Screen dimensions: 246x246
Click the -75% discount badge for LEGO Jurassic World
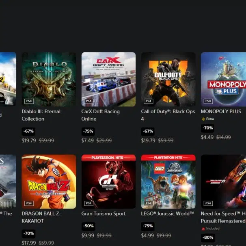click(x=148, y=226)
